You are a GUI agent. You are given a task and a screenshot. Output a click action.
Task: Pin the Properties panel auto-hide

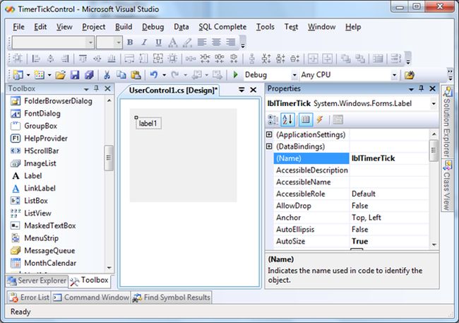422,88
